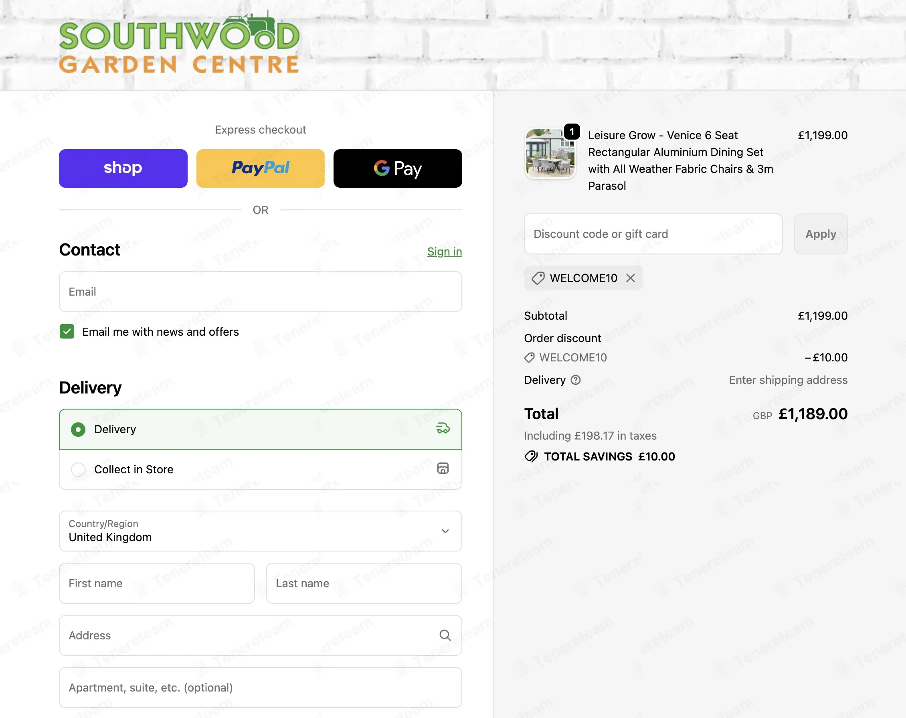Image resolution: width=906 pixels, height=718 pixels.
Task: Show Delivery help tooltip icon
Action: coord(575,380)
